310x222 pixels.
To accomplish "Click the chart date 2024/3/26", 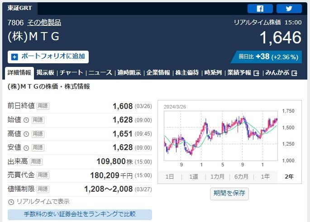I will pyautogui.click(x=175, y=107).
